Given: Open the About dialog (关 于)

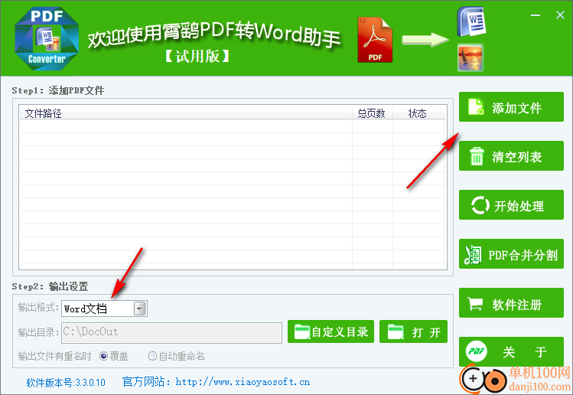Looking at the screenshot, I should point(511,351).
